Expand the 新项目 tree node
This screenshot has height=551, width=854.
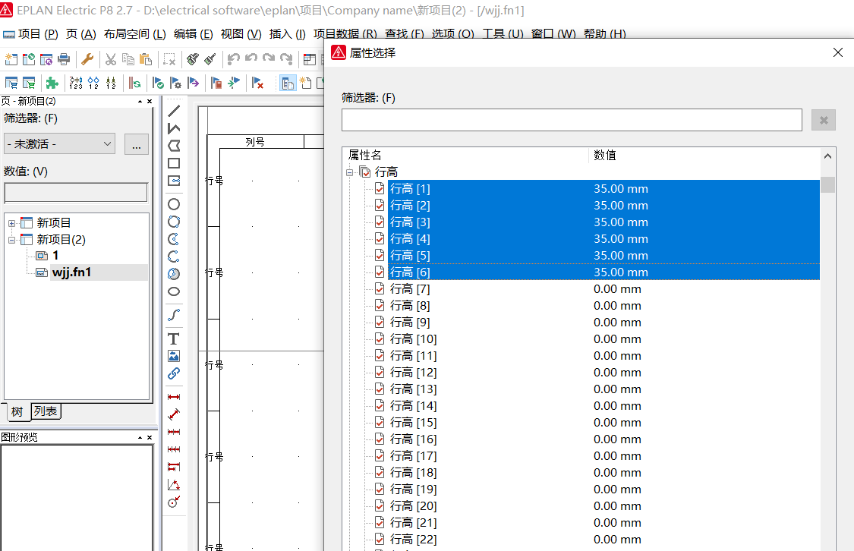pyautogui.click(x=11, y=223)
